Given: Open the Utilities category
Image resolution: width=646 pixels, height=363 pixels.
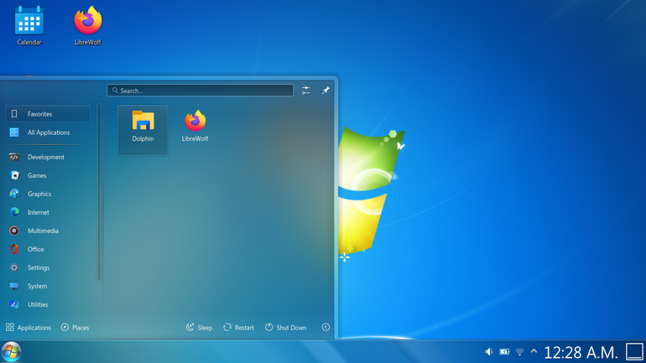Looking at the screenshot, I should click(x=48, y=304).
